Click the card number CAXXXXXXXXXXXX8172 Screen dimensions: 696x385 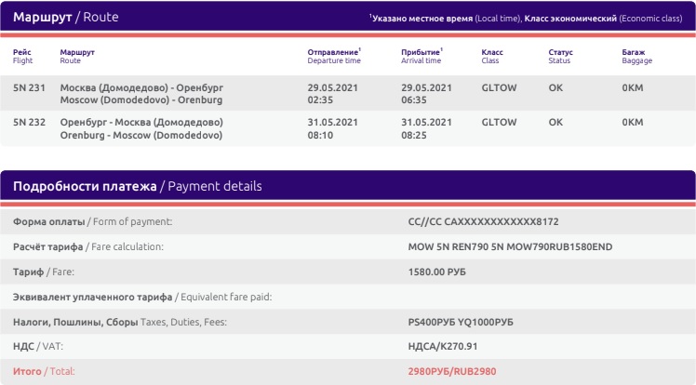coord(502,221)
